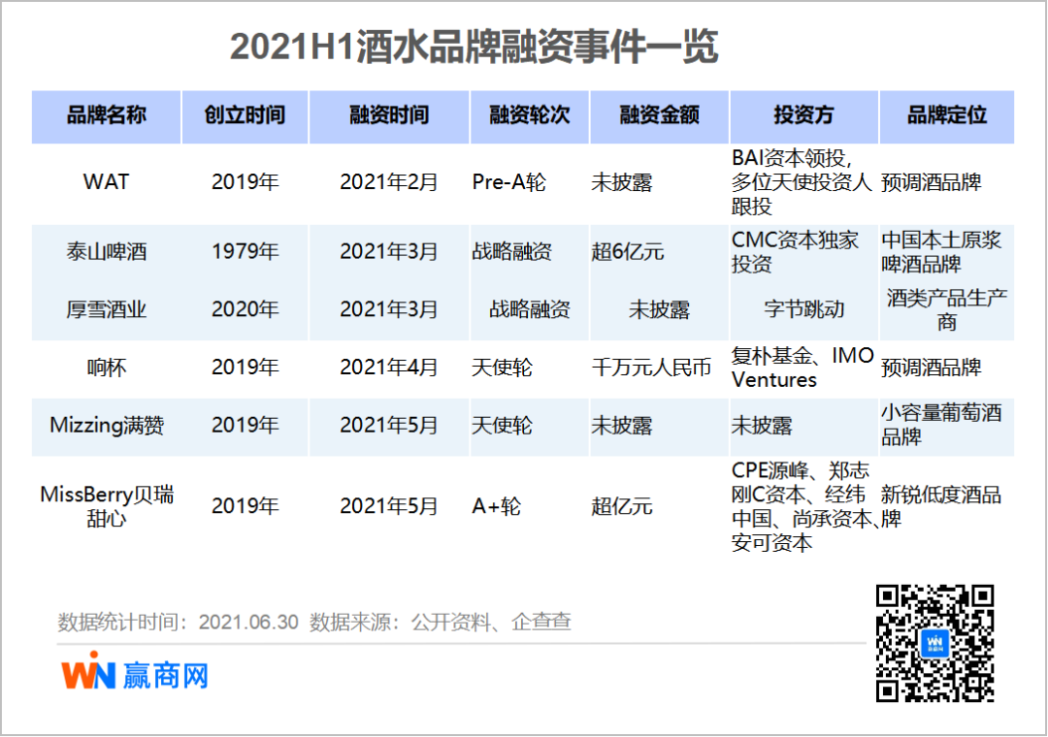Click the QR code image
The height and width of the screenshot is (737, 1048).
tap(935, 644)
